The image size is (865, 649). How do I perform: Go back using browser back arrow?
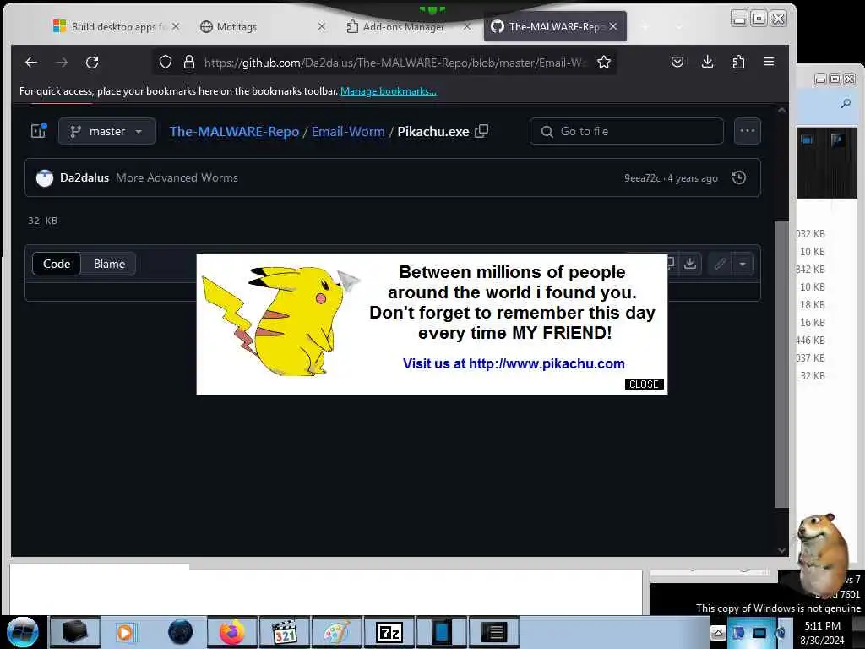tap(31, 63)
